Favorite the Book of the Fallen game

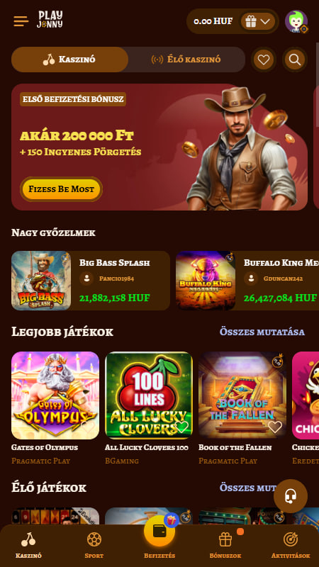pos(275,427)
